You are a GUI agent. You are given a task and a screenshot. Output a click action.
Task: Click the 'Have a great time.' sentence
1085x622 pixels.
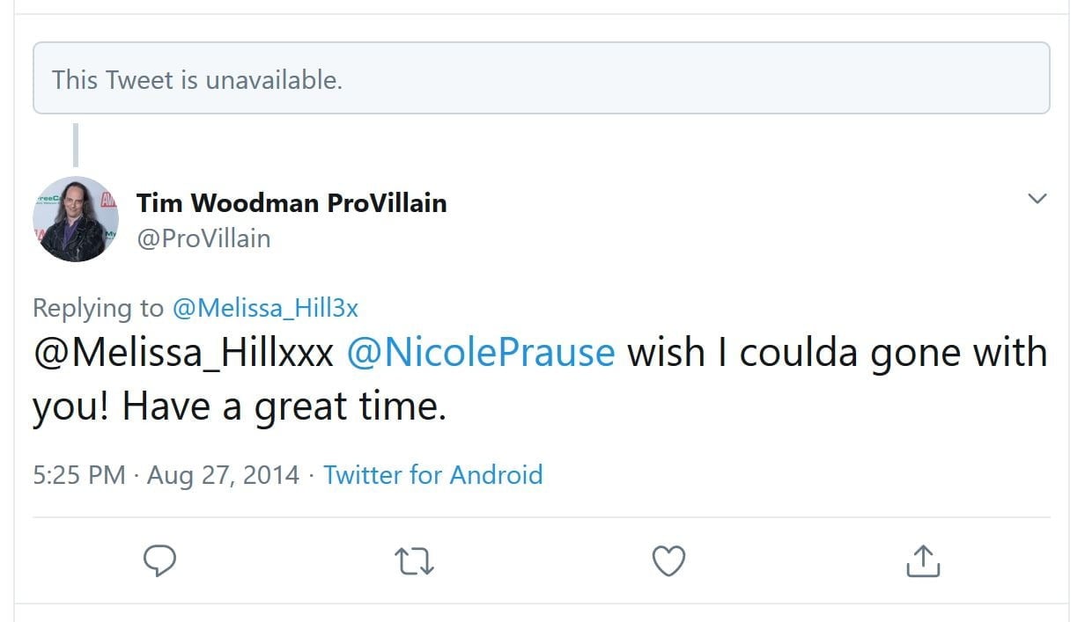coord(284,406)
